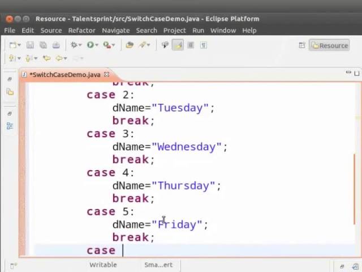Expand the Run button dropdown arrow
Viewport: 362px width, 272px height.
(x=97, y=45)
